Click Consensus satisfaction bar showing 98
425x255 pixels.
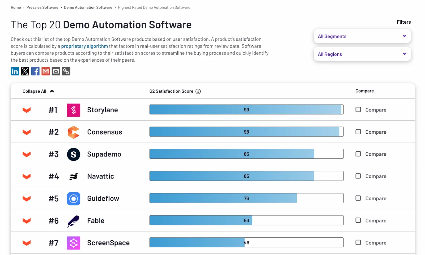pos(246,131)
